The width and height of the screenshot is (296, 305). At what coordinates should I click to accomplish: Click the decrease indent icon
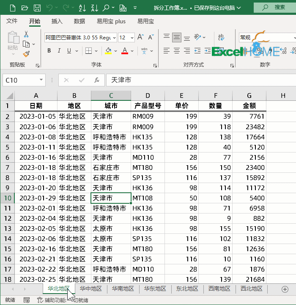(x=197, y=51)
